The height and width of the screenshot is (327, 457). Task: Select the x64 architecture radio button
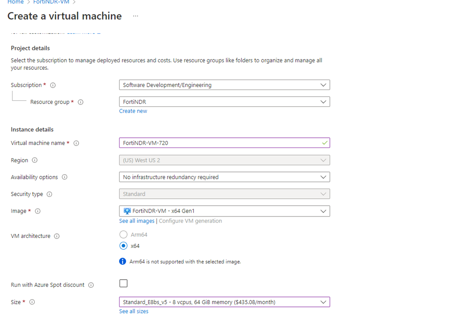pos(122,245)
